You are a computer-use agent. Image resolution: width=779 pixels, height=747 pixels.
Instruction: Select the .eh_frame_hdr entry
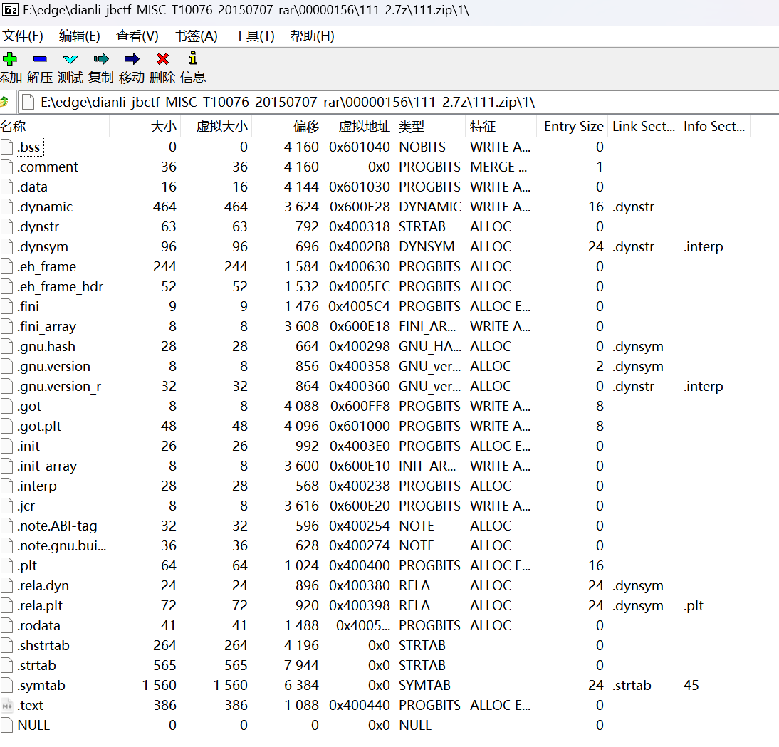(x=60, y=286)
